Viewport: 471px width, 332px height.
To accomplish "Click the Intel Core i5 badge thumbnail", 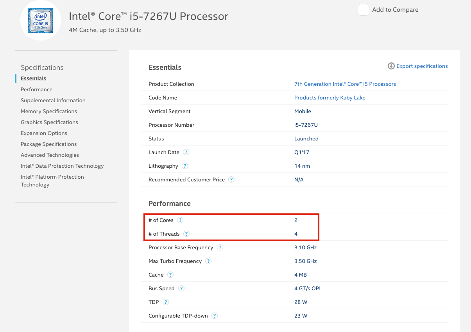I will pos(41,21).
